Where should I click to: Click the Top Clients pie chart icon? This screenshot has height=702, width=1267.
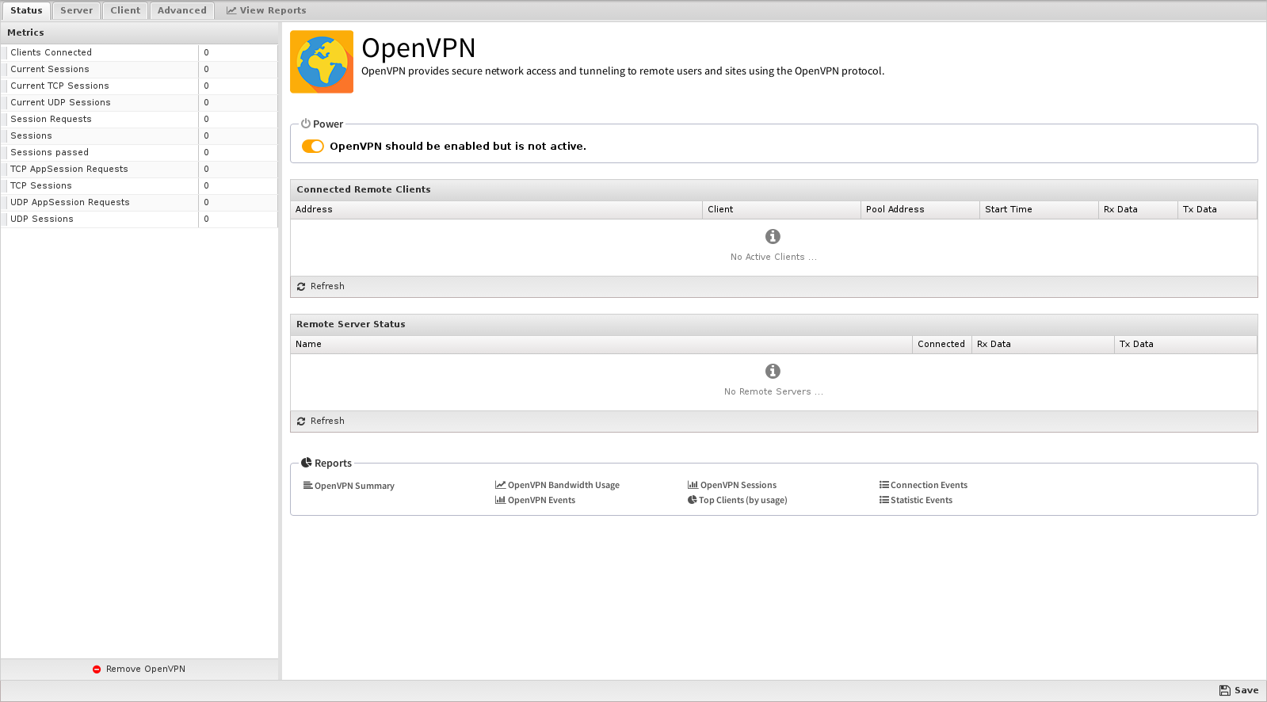(692, 500)
